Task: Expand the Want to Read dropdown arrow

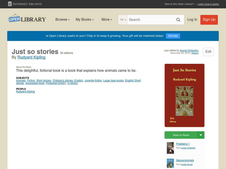Action: pos(201,135)
